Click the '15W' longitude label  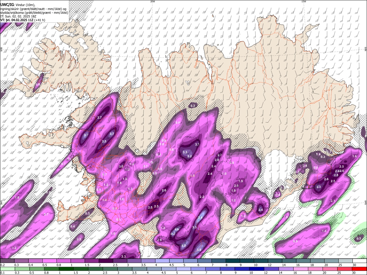click(304, 1)
